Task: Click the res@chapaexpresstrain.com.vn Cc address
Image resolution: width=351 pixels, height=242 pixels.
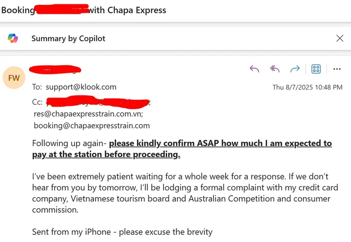Action: tap(88, 114)
